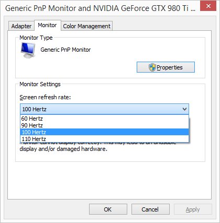Click the Apply button
Viewport: 220px width, 223px height.
(x=193, y=209)
